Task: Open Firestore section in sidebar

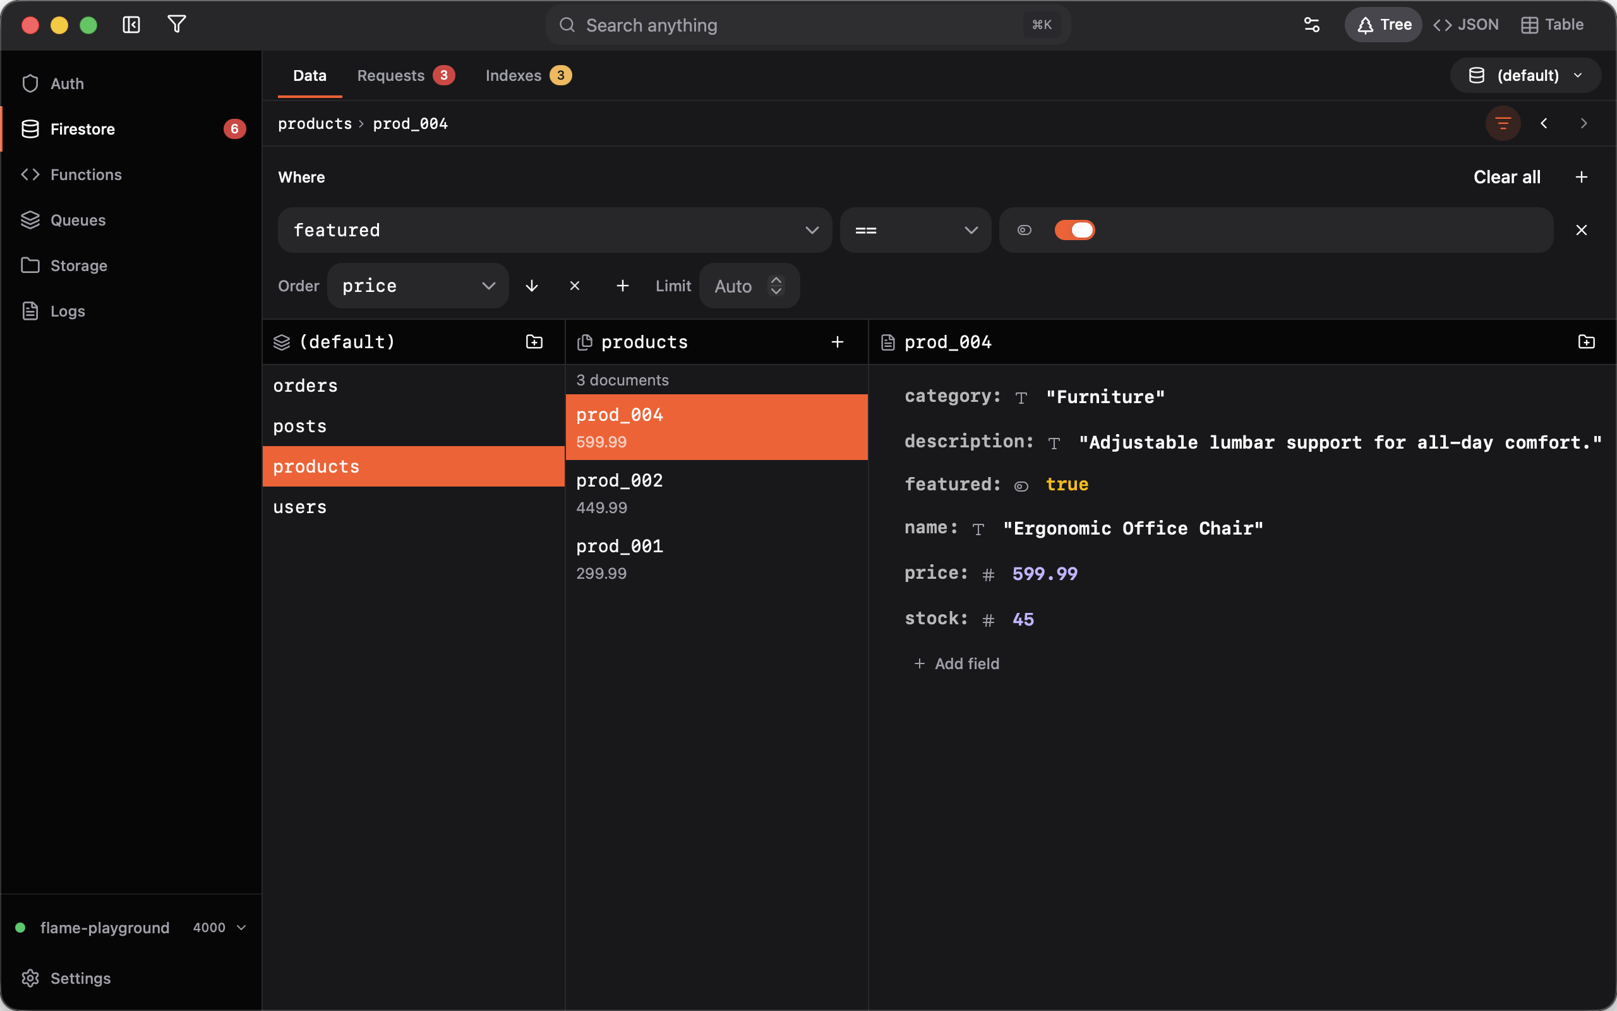Action: pos(131,129)
